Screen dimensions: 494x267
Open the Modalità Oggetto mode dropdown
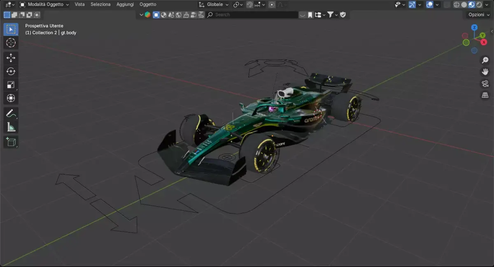tap(44, 5)
